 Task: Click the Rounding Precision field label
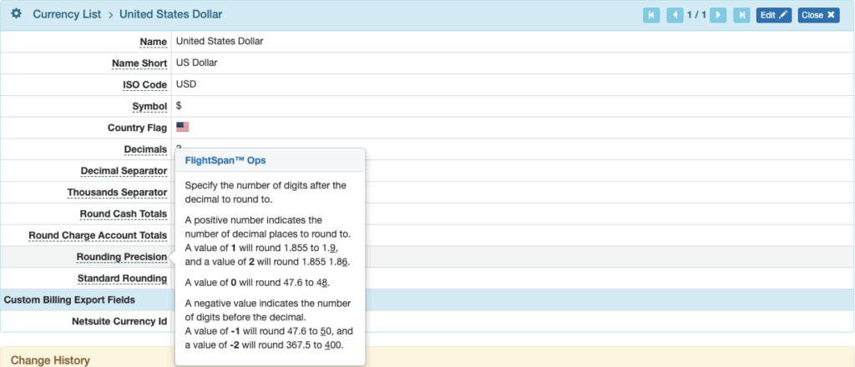[x=121, y=257]
